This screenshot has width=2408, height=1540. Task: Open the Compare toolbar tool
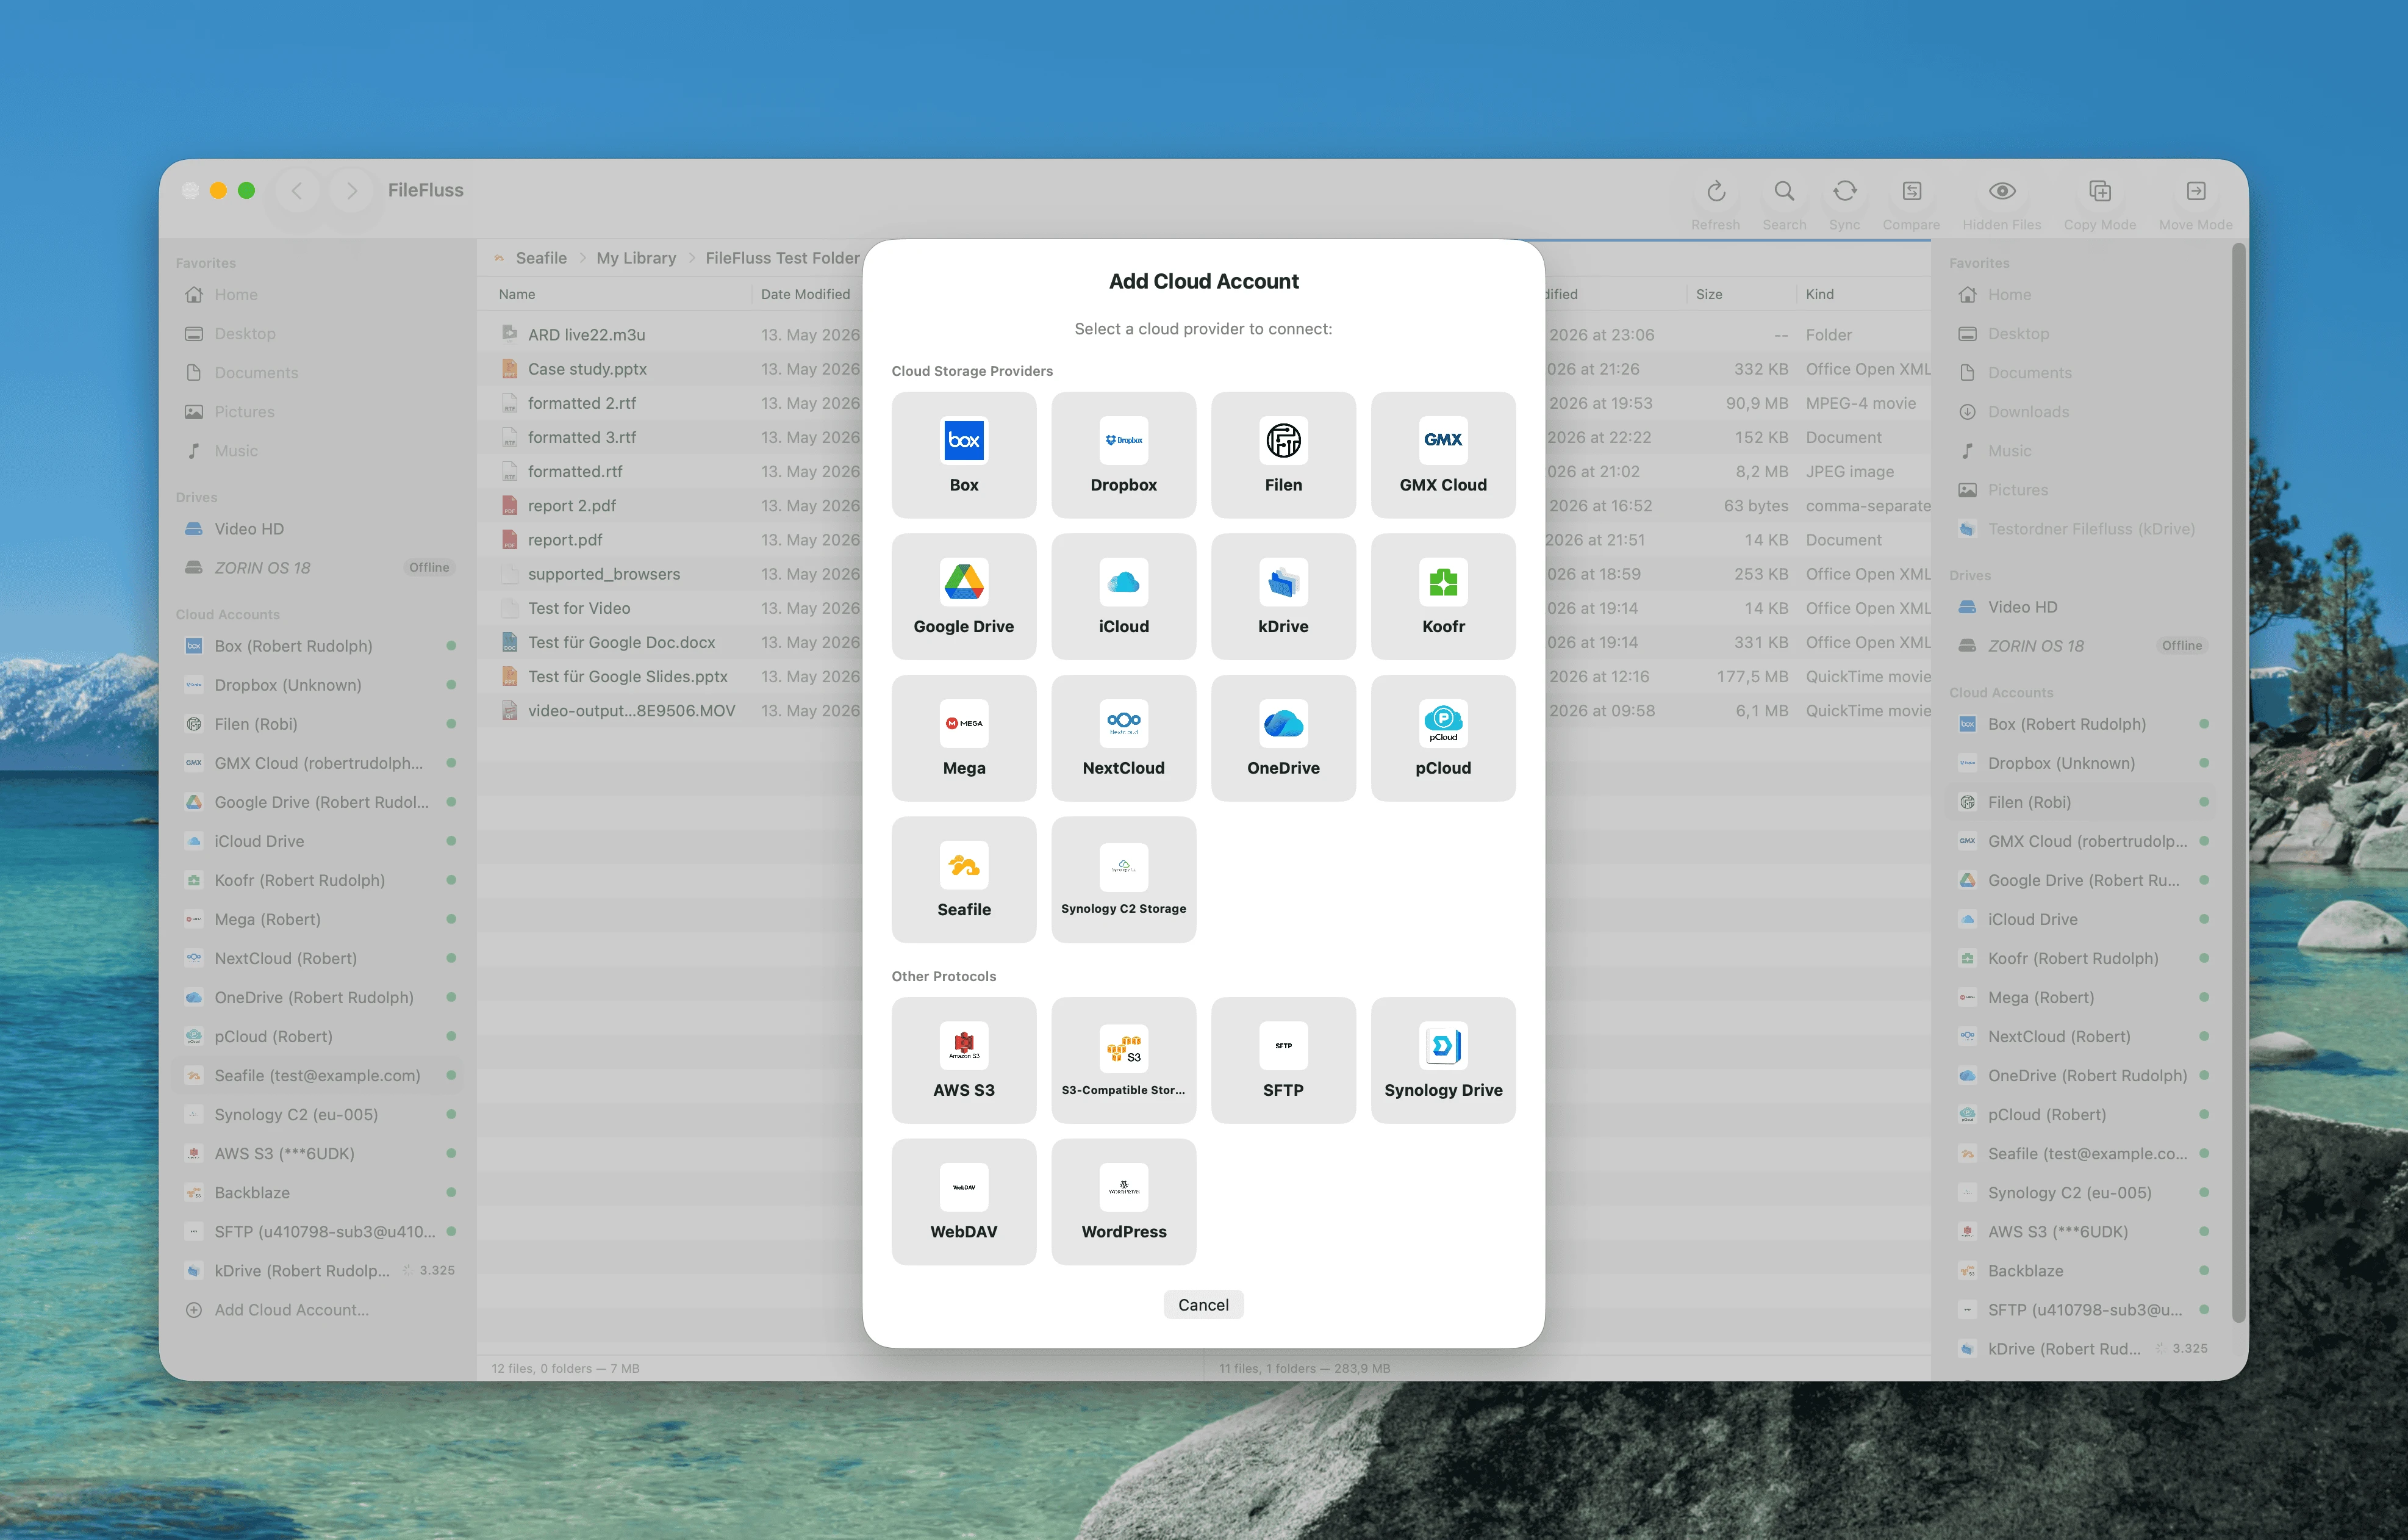click(x=1911, y=191)
